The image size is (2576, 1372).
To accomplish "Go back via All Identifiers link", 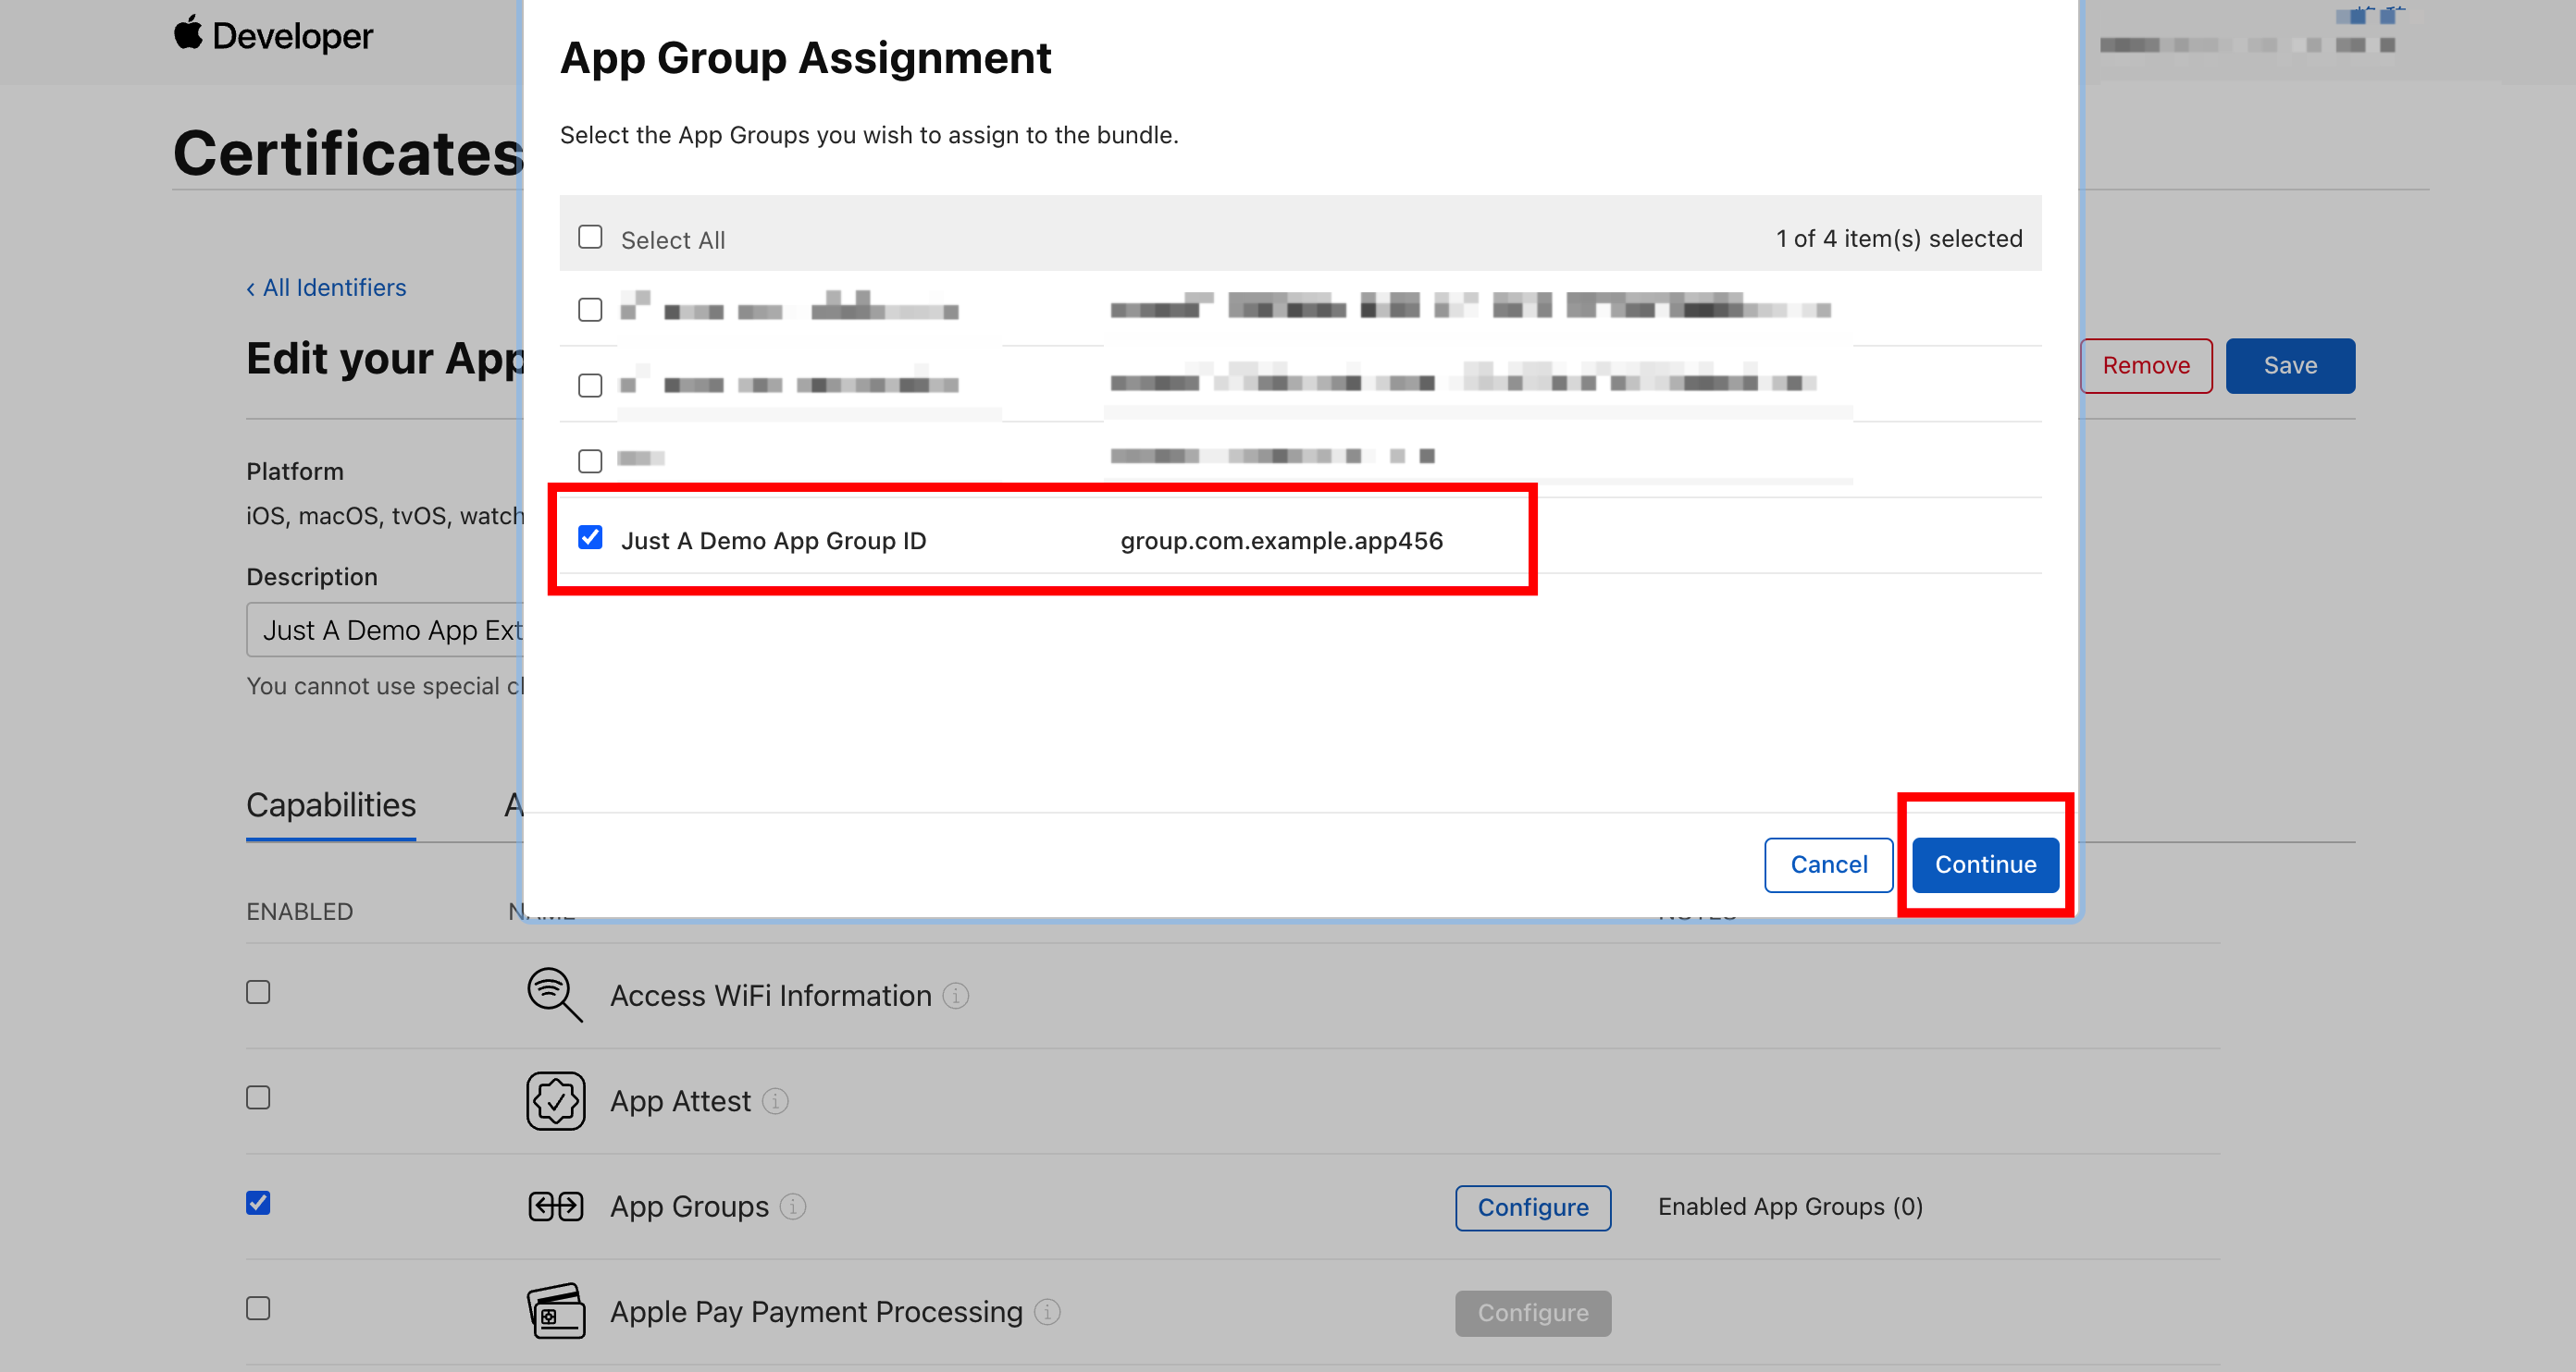I will click(326, 288).
